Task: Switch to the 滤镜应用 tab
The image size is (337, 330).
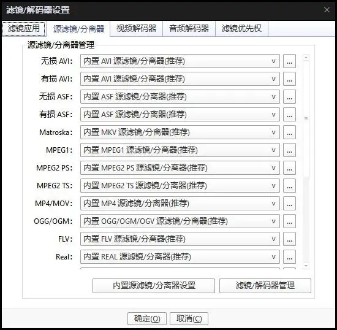Action: pos(24,29)
